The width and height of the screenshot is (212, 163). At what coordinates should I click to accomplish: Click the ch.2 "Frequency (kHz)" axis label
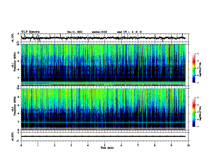14,106
